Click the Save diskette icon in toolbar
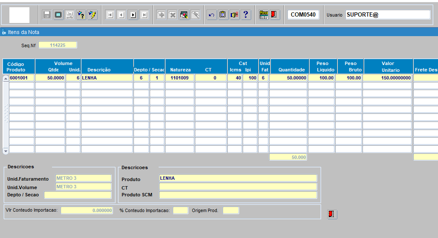The image size is (438, 238). [47, 15]
